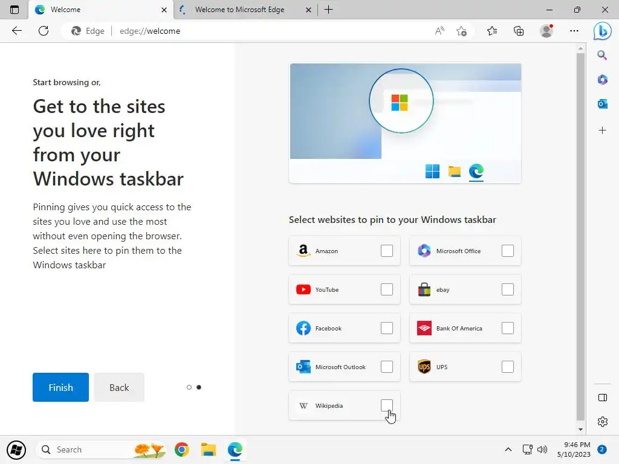Image resolution: width=619 pixels, height=464 pixels.
Task: Click the UPS shield logo
Action: pyautogui.click(x=424, y=367)
